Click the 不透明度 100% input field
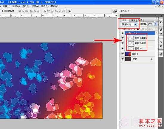This screenshot has height=129, width=164. 151,24
